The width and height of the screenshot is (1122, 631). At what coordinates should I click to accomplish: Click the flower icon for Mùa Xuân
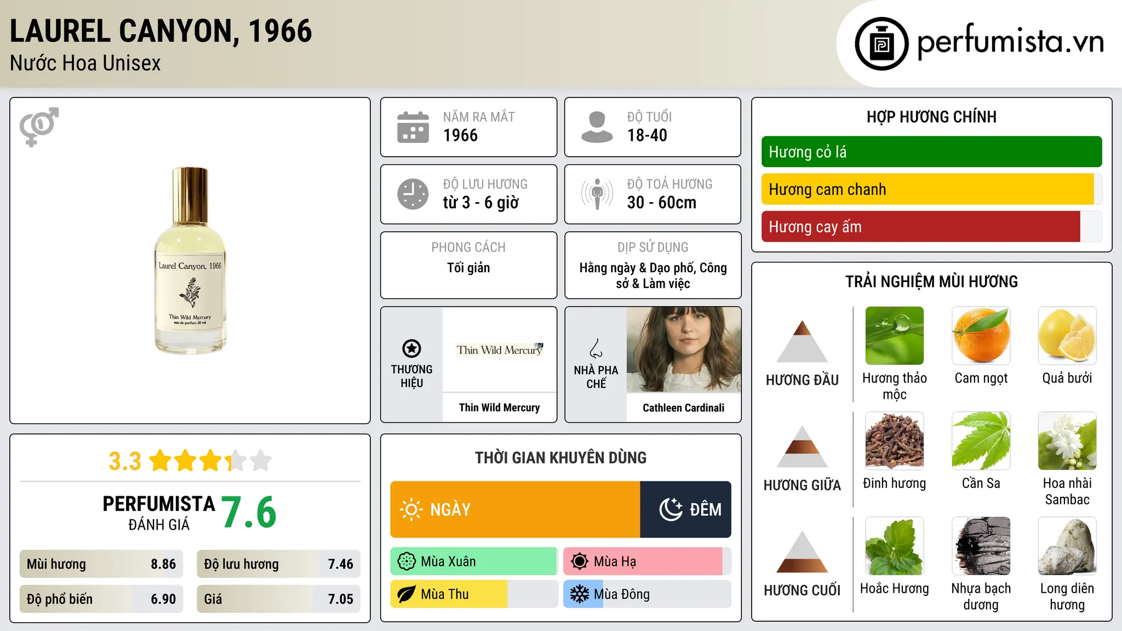coord(407,561)
